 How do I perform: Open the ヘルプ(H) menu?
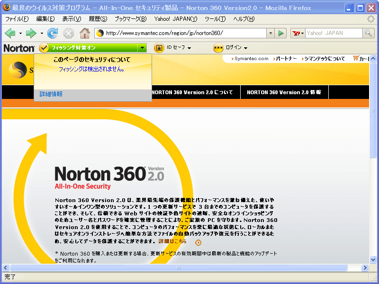(244, 19)
